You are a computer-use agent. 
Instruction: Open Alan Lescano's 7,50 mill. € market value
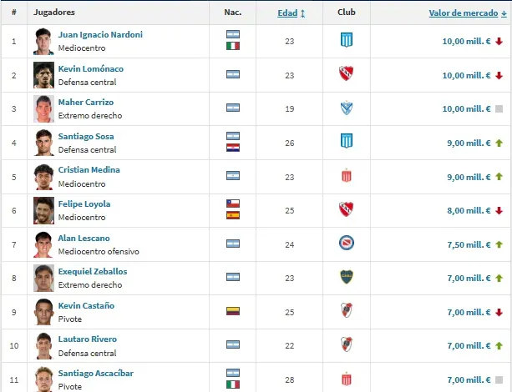pos(468,244)
